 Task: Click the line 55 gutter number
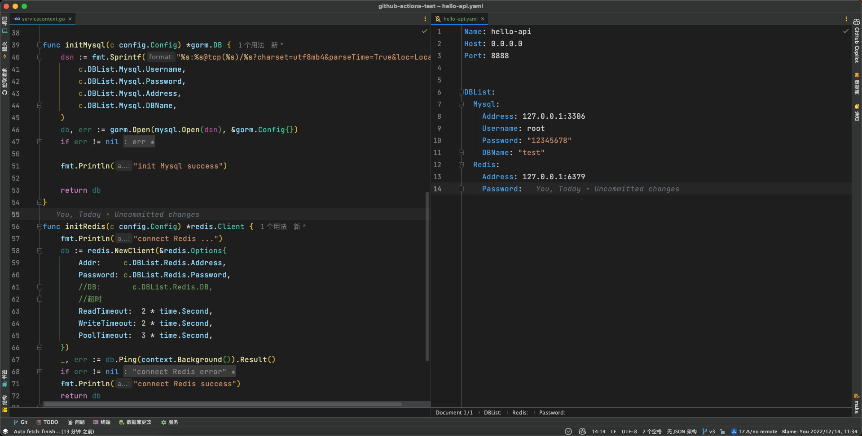point(16,215)
